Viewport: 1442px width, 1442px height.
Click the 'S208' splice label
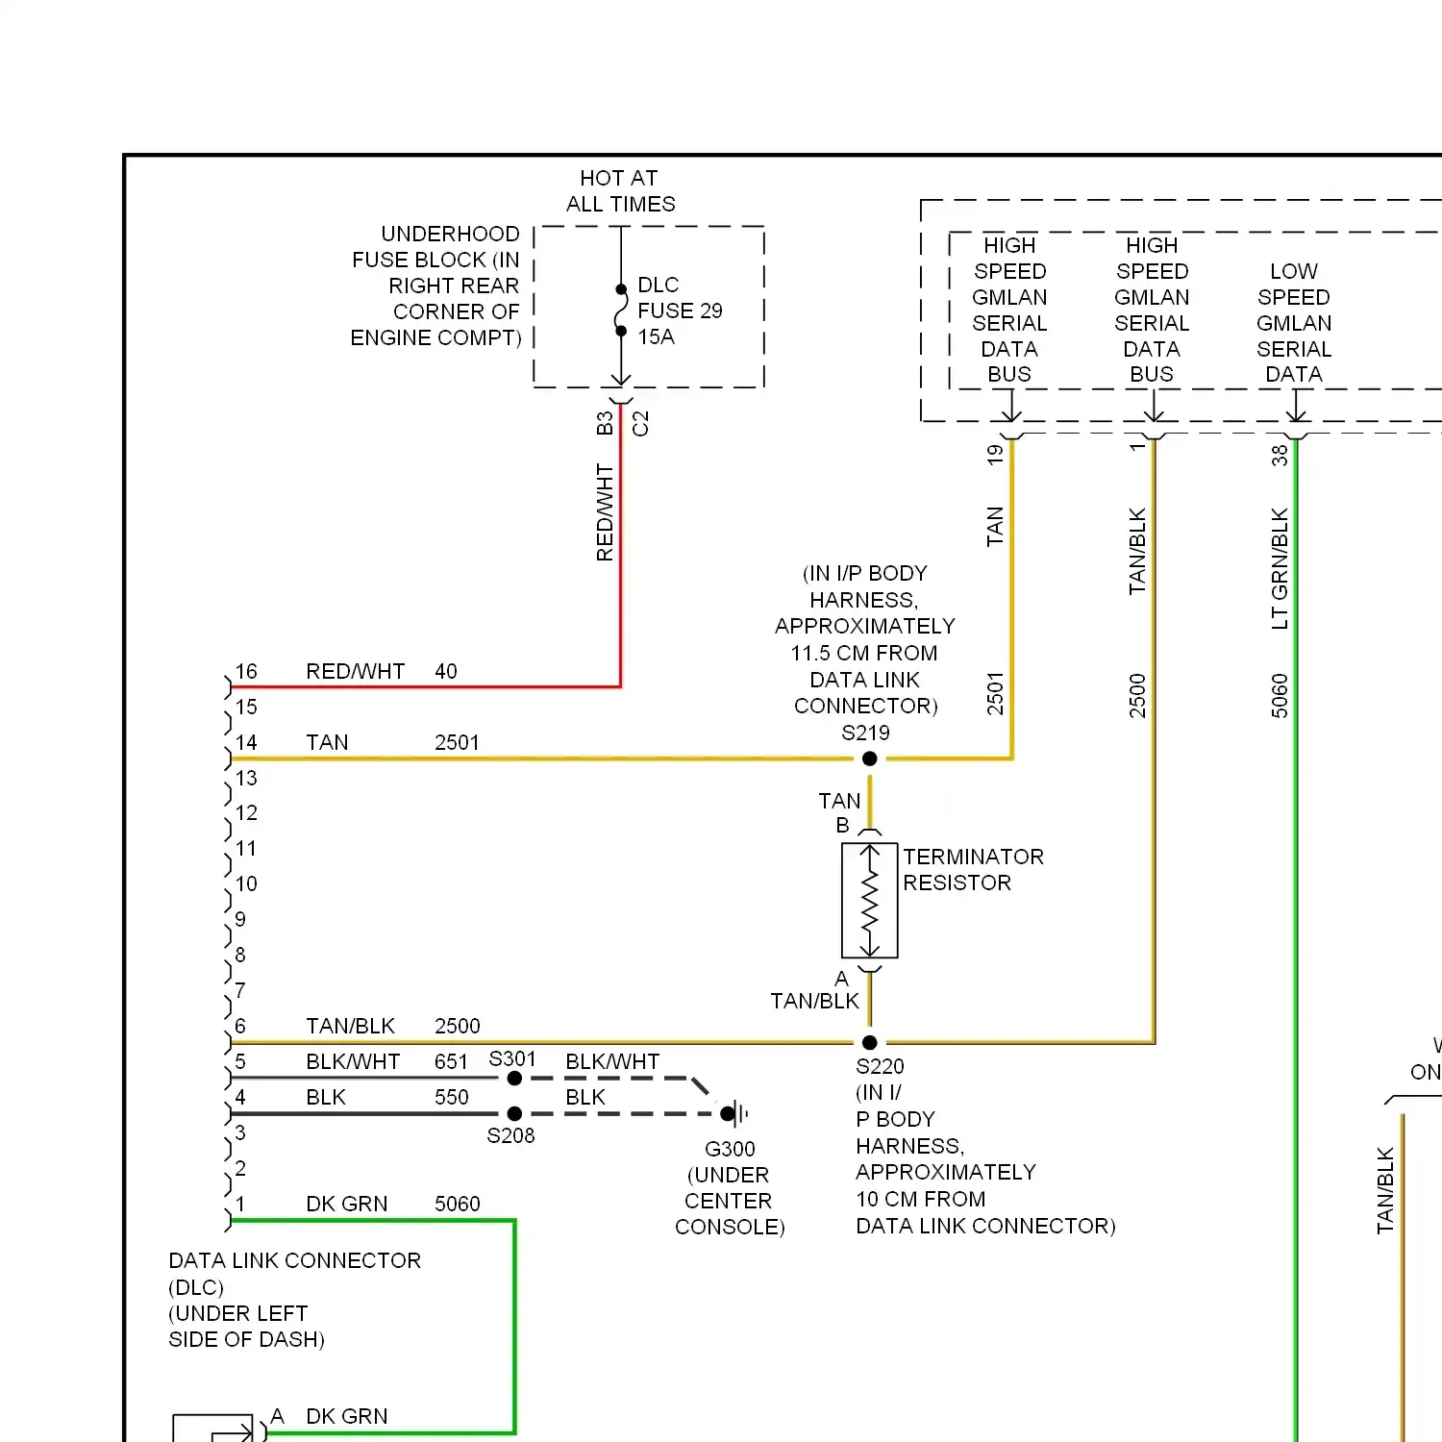pyautogui.click(x=510, y=1135)
